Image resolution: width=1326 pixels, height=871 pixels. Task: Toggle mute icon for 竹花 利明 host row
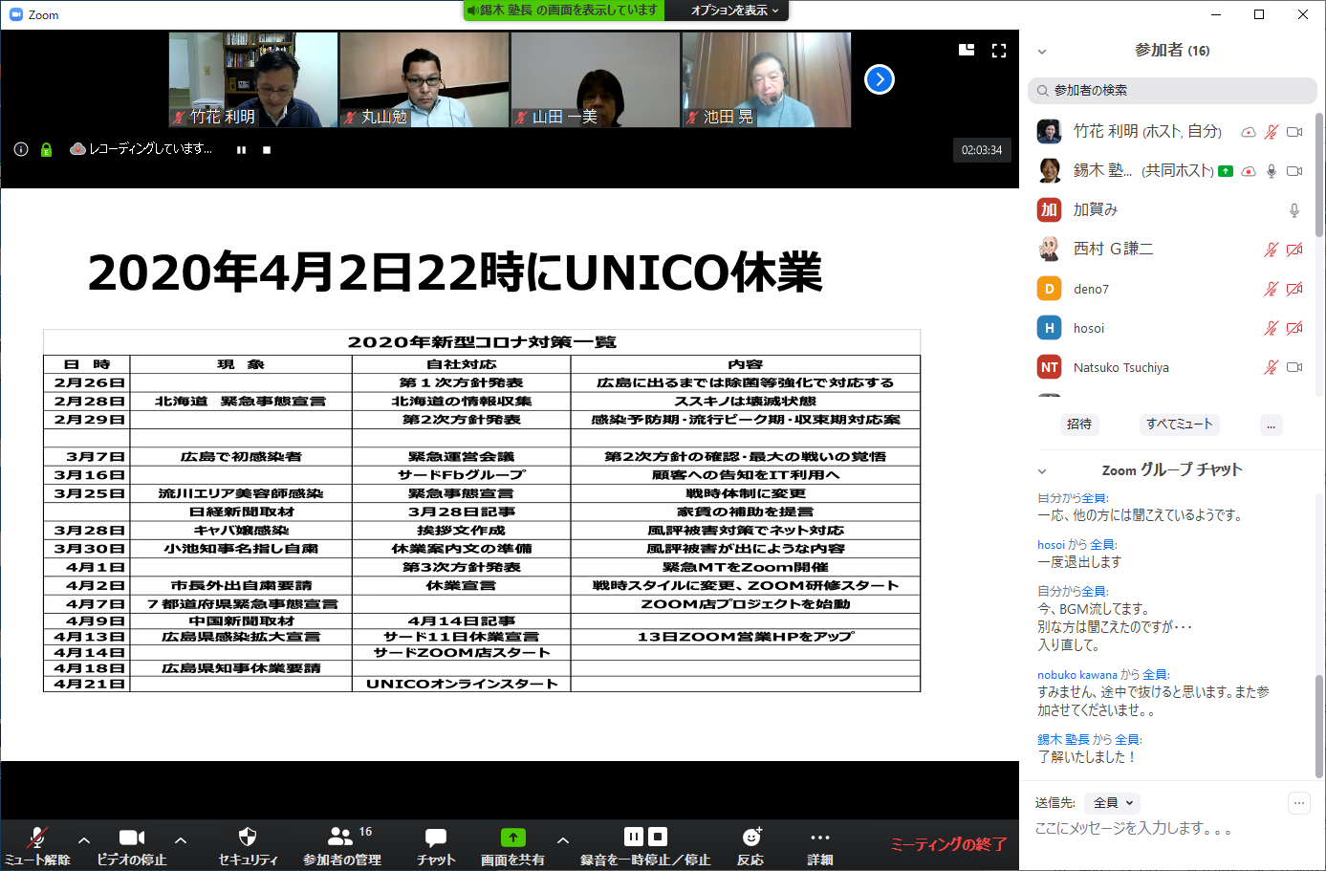(x=1271, y=132)
